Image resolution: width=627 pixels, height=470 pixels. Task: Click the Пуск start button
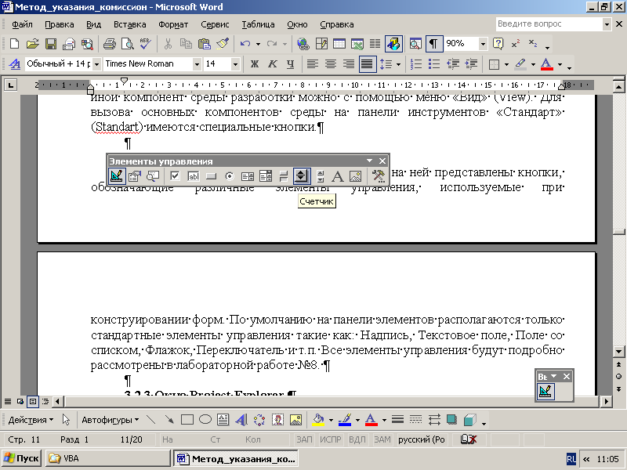tap(22, 458)
